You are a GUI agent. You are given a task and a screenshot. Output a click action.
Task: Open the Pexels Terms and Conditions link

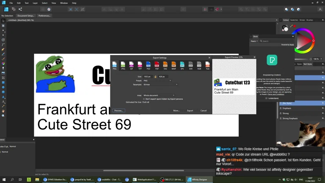tap(276, 94)
